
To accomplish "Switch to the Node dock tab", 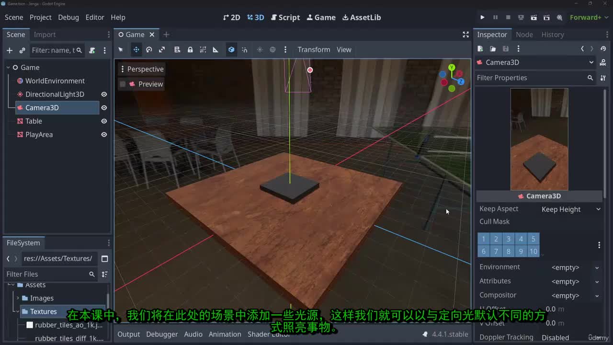I will click(524, 34).
